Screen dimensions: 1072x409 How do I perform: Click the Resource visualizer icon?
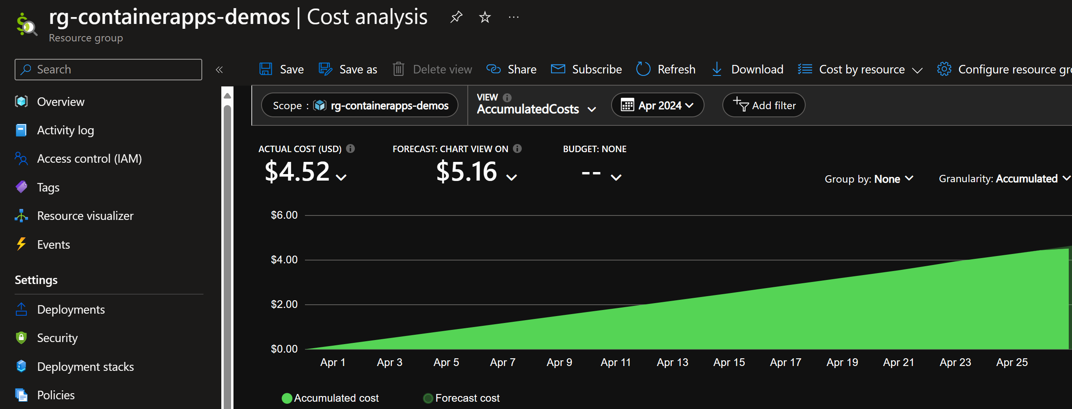click(x=21, y=216)
